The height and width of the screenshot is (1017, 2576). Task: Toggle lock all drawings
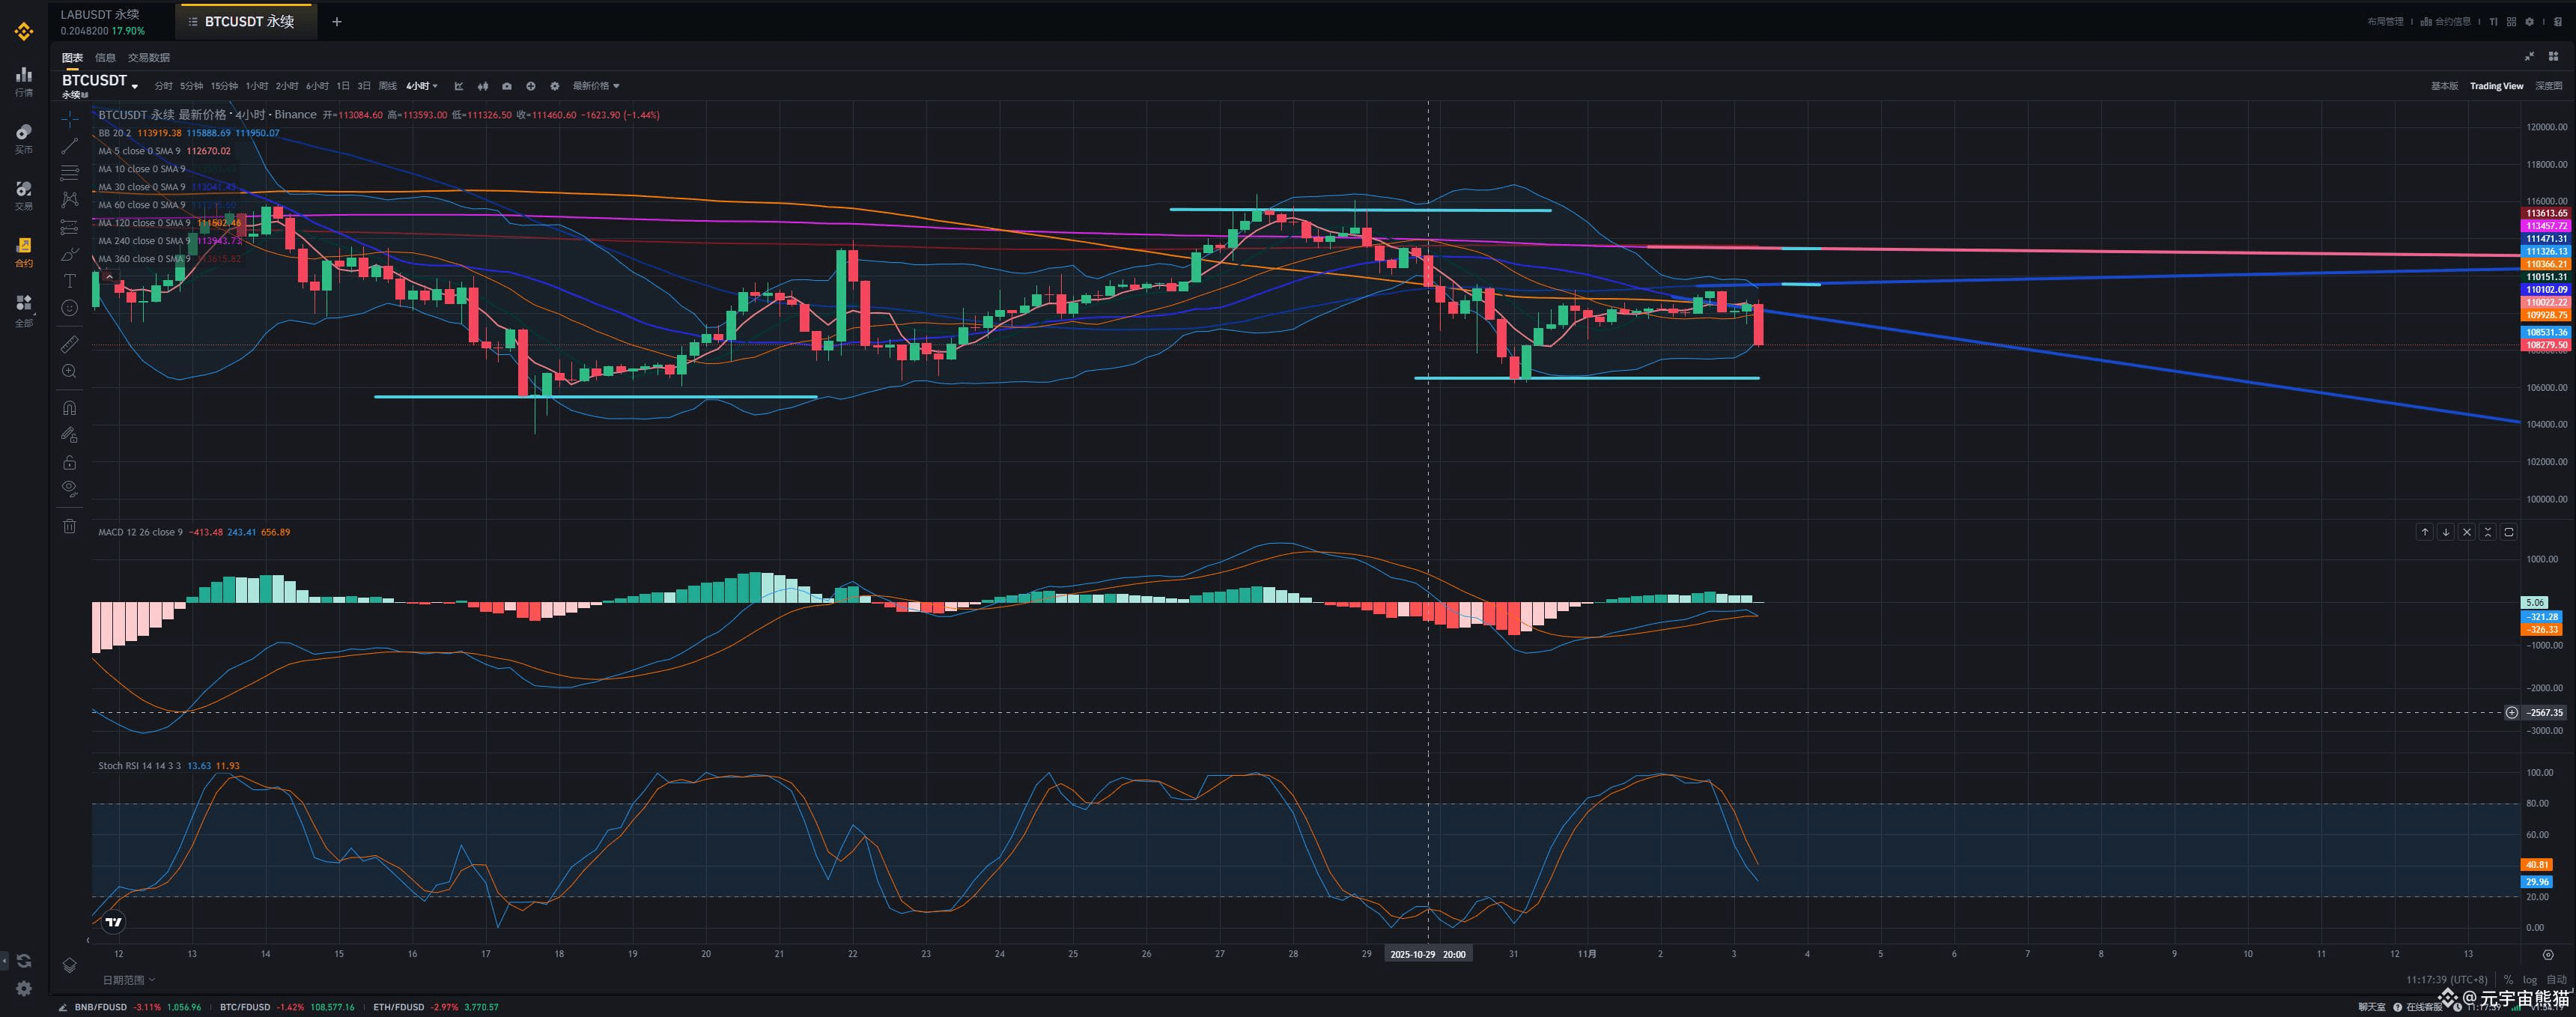click(69, 462)
